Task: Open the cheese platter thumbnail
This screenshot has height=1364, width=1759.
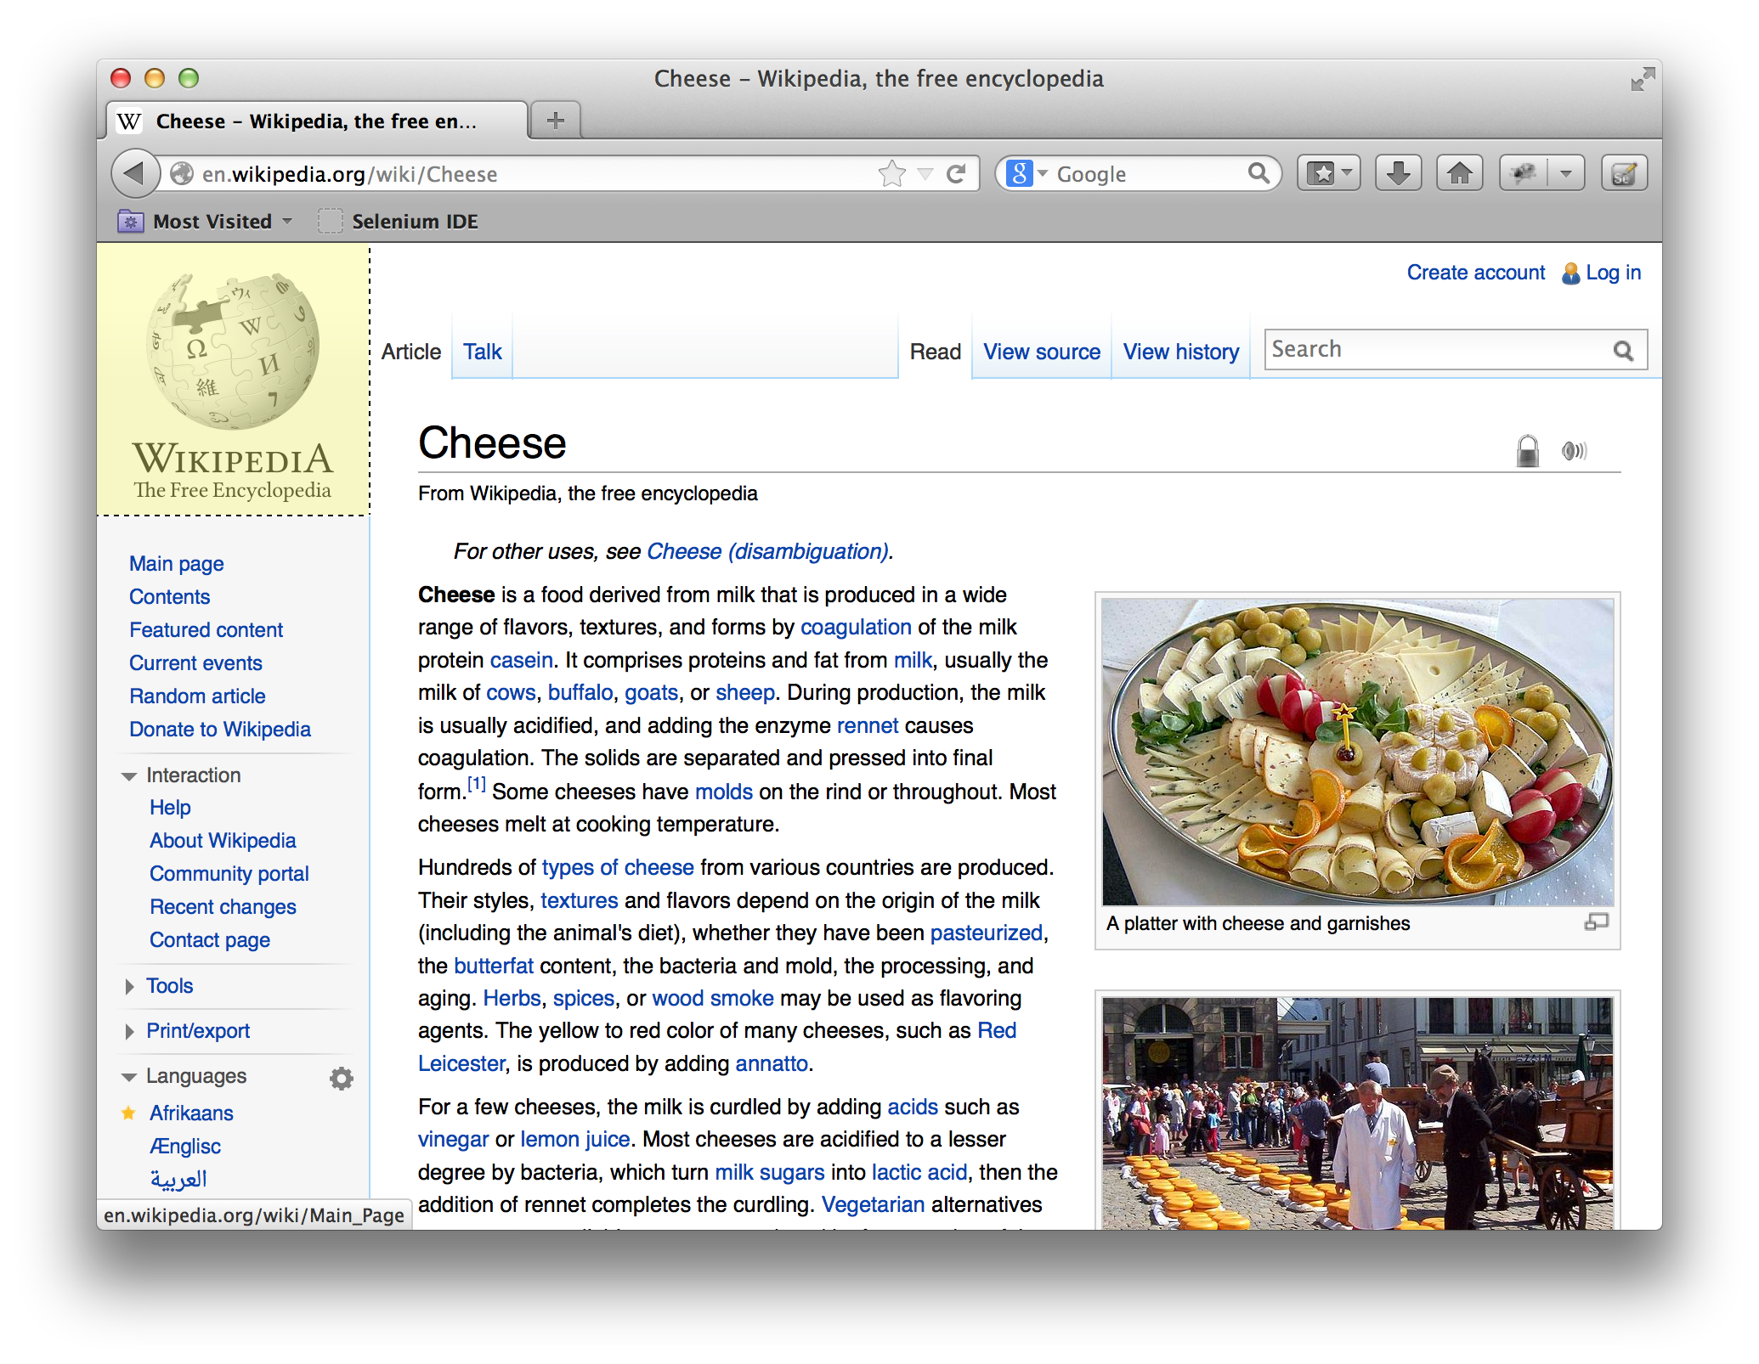Action: click(1358, 752)
